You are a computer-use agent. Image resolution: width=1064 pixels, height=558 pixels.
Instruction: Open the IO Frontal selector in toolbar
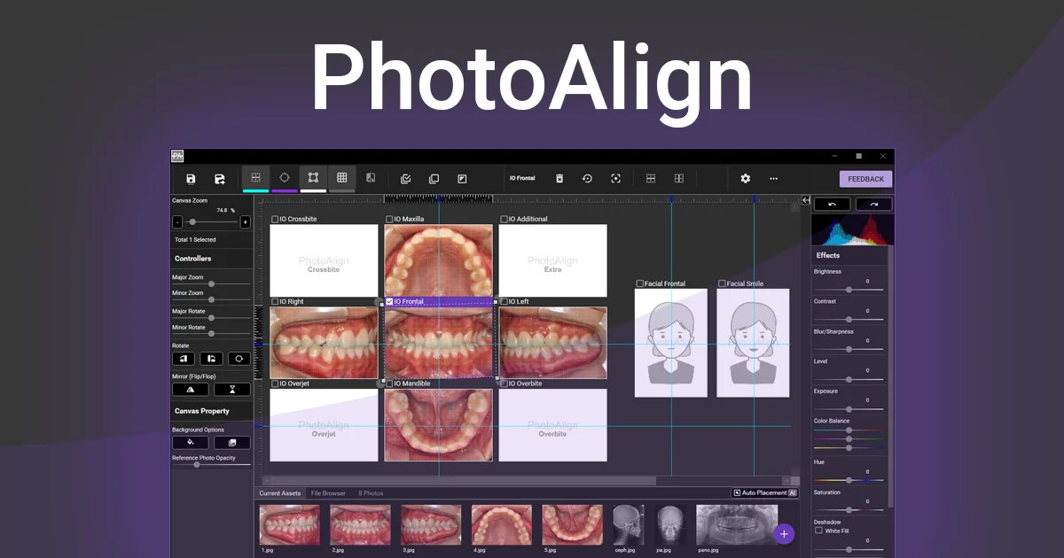[x=522, y=178]
